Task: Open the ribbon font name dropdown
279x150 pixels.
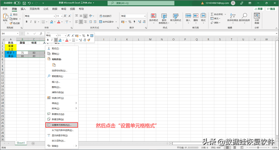Action: click(x=54, y=16)
